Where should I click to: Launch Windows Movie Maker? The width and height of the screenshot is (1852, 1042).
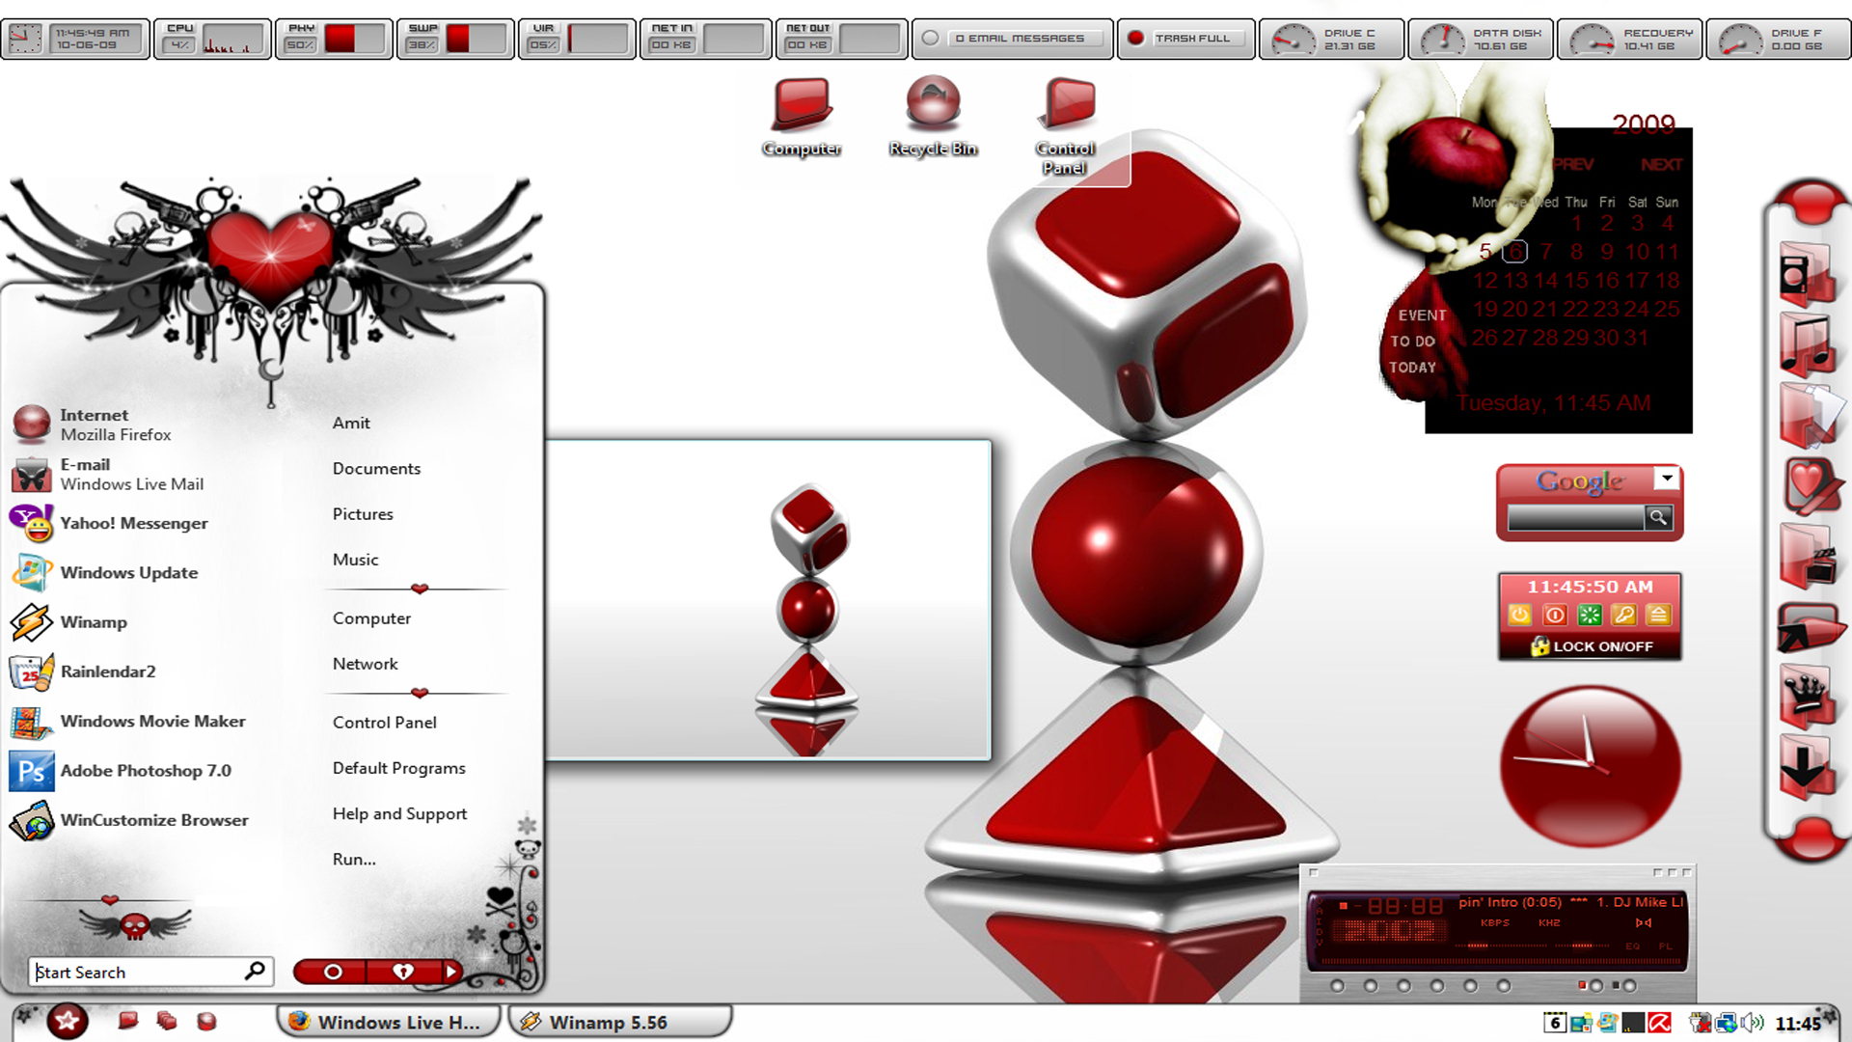click(127, 721)
